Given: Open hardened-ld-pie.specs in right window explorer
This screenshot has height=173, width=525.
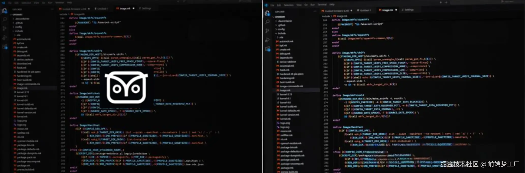Looking at the screenshot, I should pyautogui.click(x=291, y=74).
